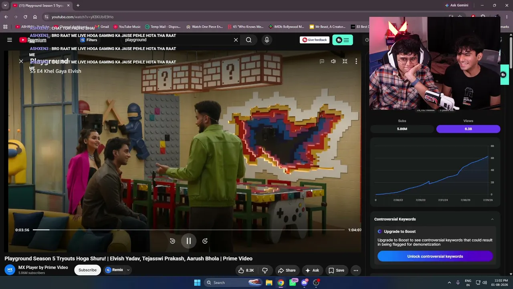Run search with the magnifier button

(249, 40)
